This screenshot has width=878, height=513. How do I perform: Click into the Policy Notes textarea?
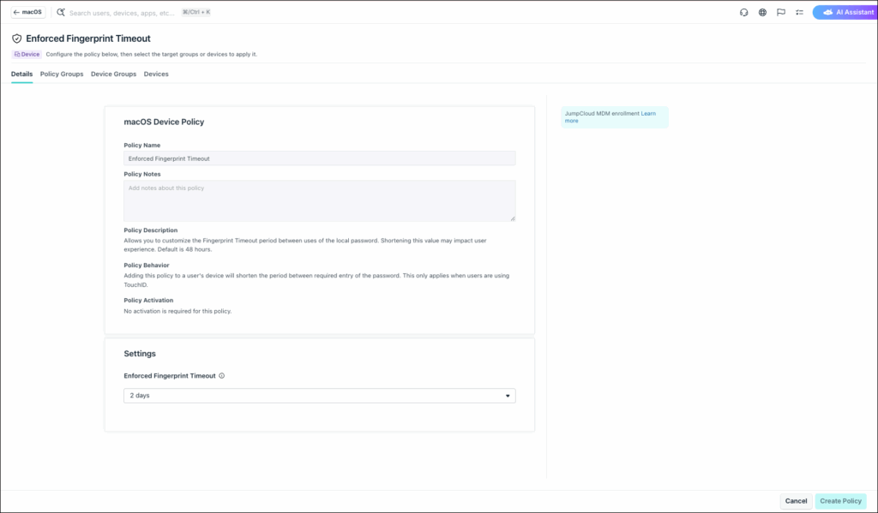tap(319, 200)
